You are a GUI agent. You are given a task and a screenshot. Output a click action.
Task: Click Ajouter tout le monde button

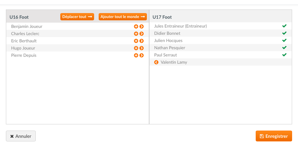123,17
